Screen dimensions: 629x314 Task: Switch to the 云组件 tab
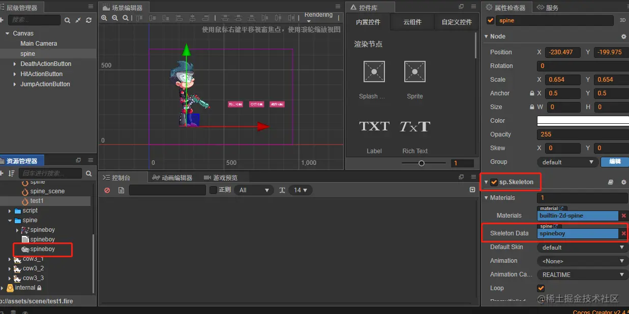[x=412, y=22]
